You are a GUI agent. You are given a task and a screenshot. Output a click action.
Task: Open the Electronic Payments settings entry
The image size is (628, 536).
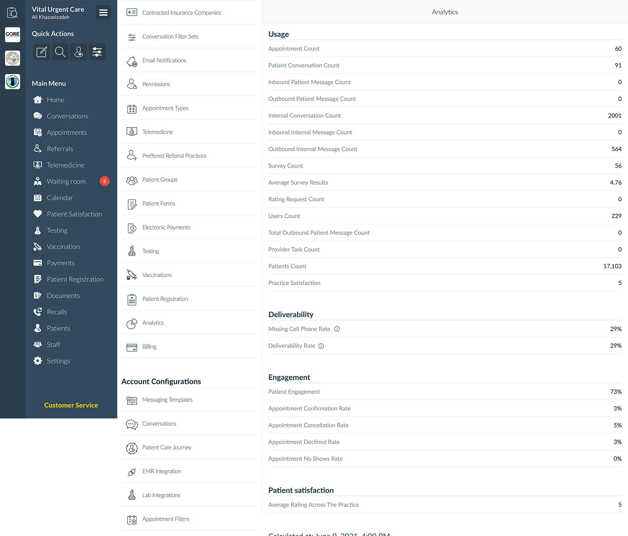166,227
